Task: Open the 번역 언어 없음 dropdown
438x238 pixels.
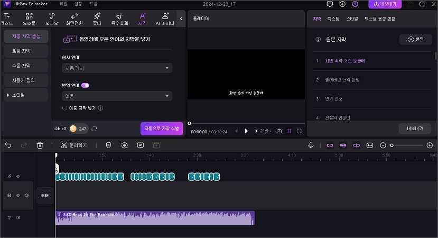Action: pos(117,96)
